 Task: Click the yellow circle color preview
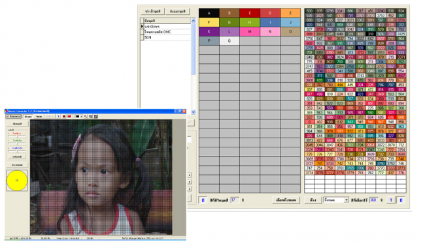tap(17, 181)
